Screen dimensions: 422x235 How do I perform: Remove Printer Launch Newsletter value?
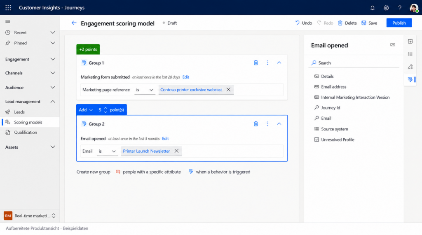pos(176,151)
